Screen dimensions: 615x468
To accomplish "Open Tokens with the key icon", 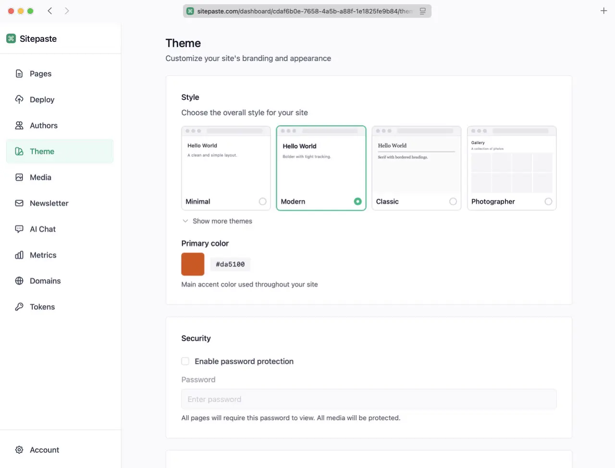I will [19, 307].
